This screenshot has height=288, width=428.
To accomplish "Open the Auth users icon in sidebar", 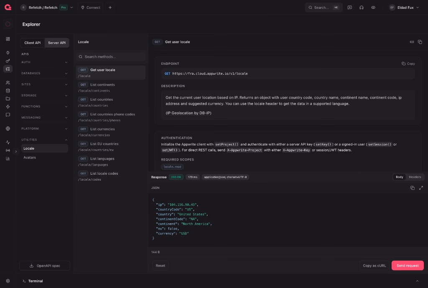I will [8, 82].
